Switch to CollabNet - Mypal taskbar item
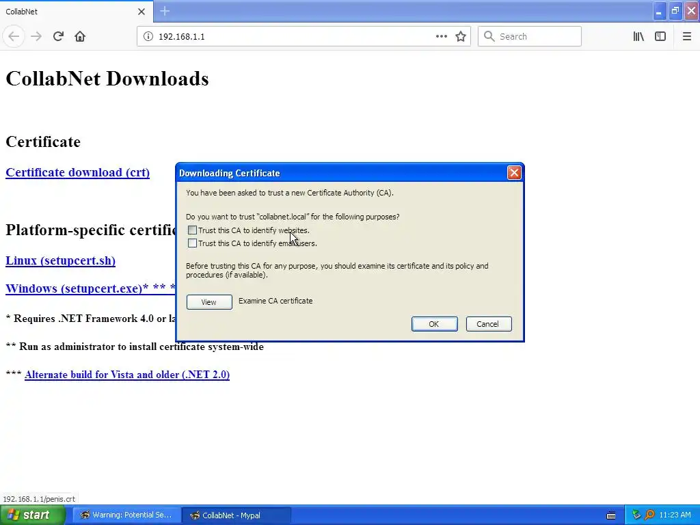Image resolution: width=700 pixels, height=525 pixels. (237, 515)
